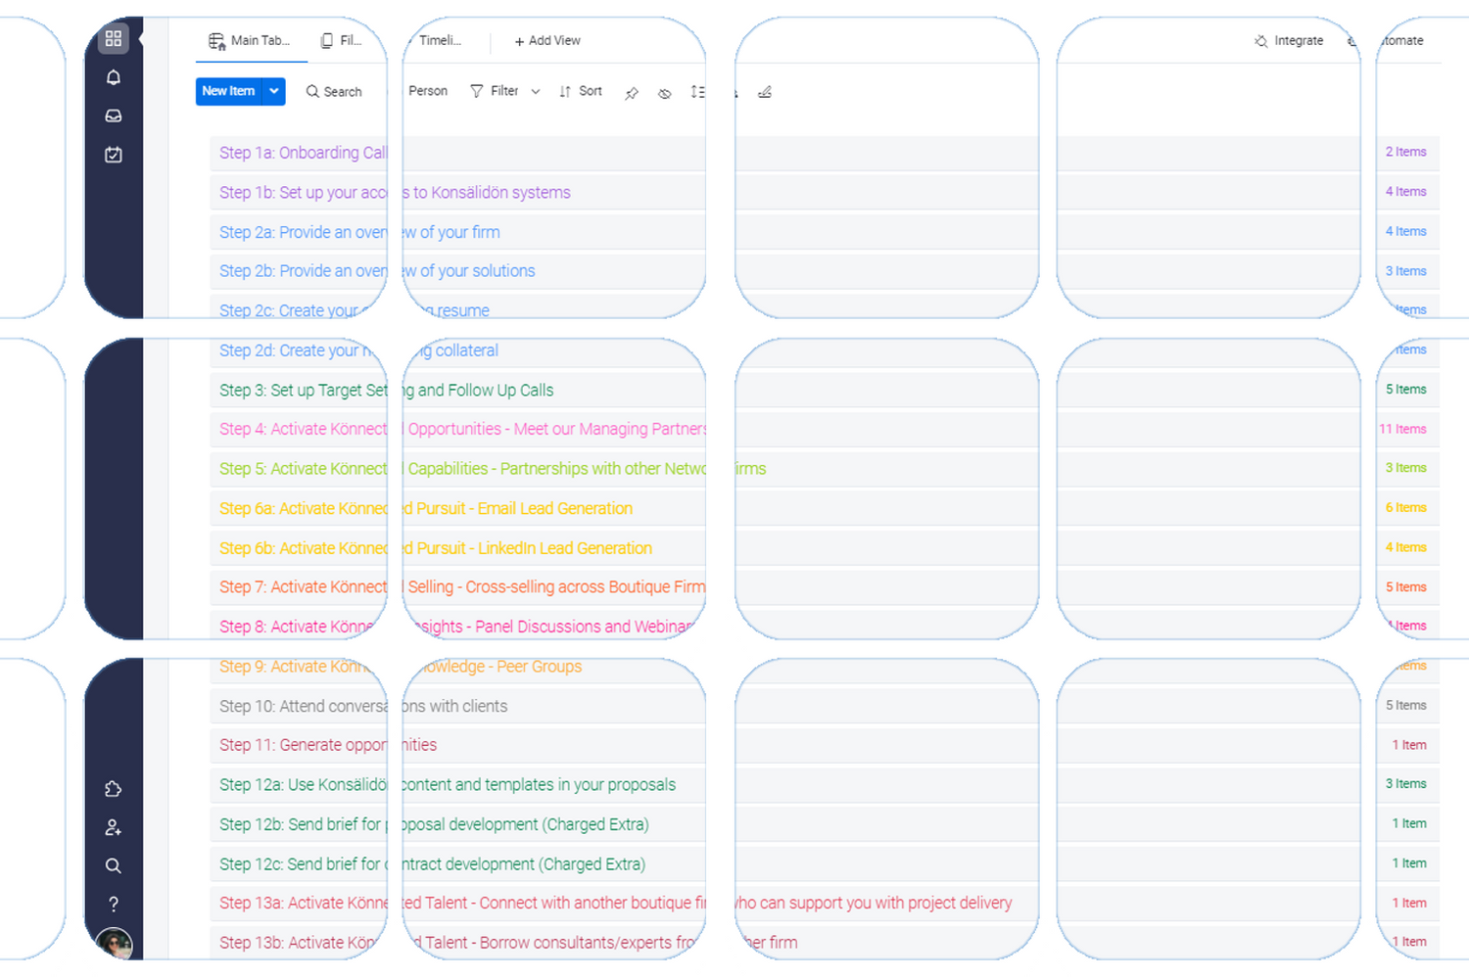
Task: Click the New Item button
Action: (x=228, y=91)
